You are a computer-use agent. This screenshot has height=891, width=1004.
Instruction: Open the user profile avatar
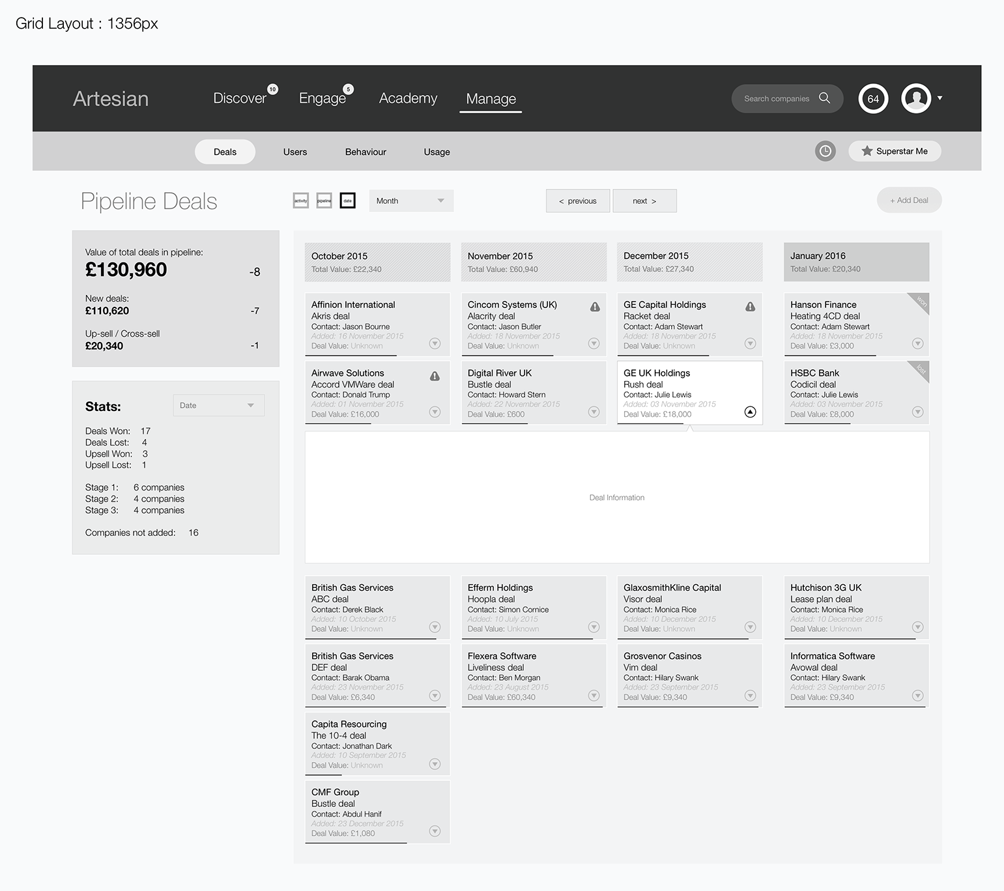[916, 98]
